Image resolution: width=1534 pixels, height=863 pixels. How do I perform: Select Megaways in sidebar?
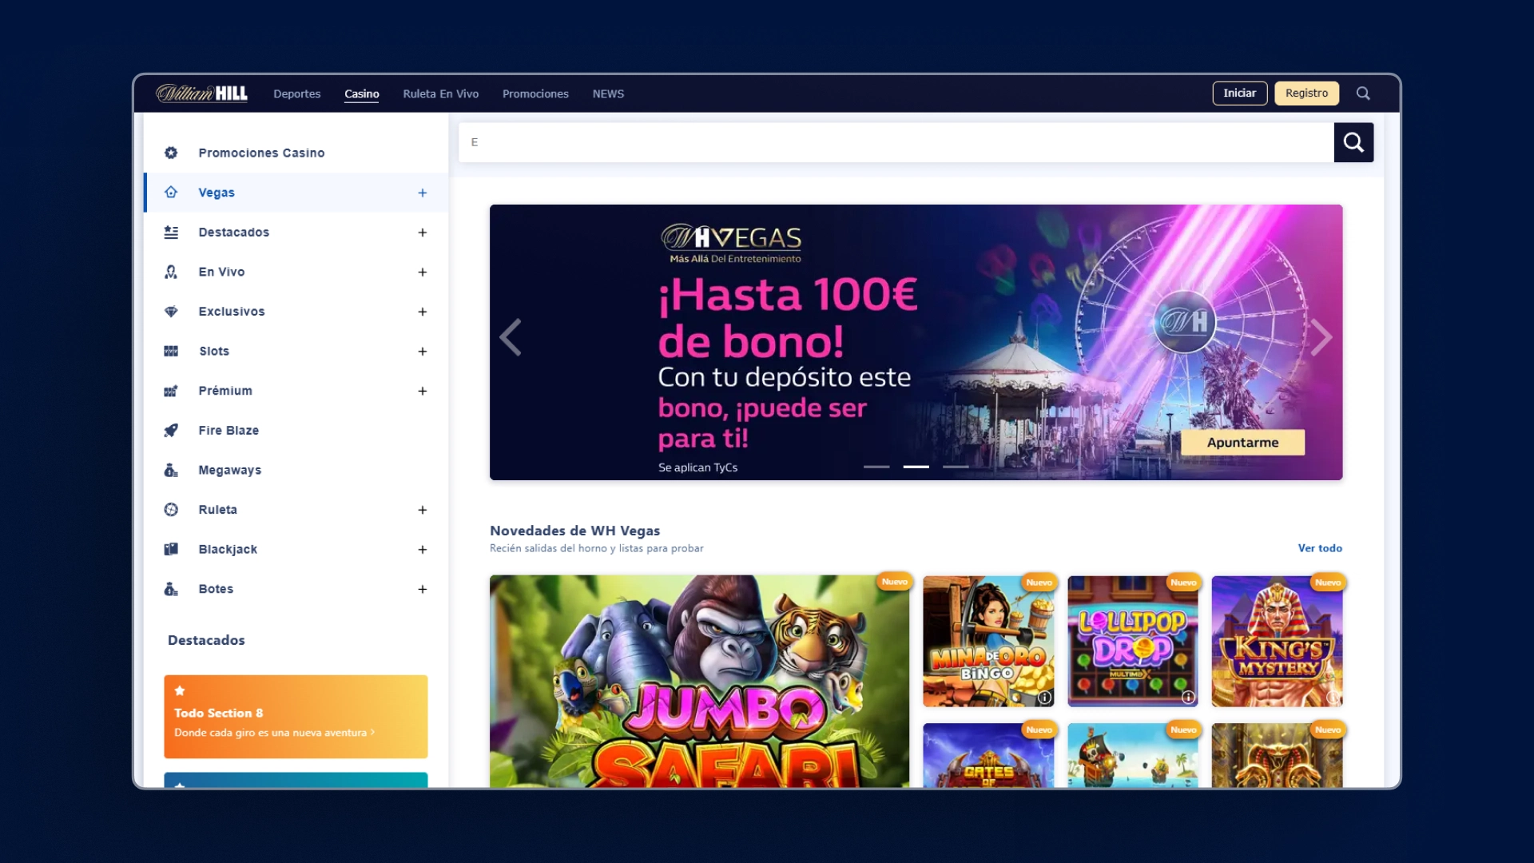(230, 470)
